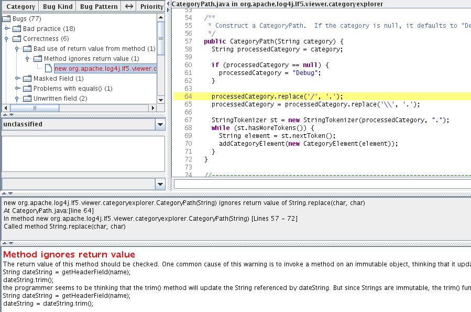471x312 pixels.
Task: Select the Bugs (77) root folder
Action: (27, 19)
